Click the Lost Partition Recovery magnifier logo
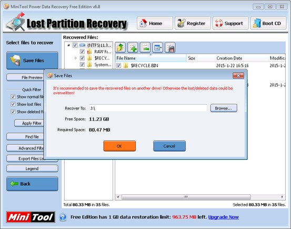291x229 pixels. 16,22
